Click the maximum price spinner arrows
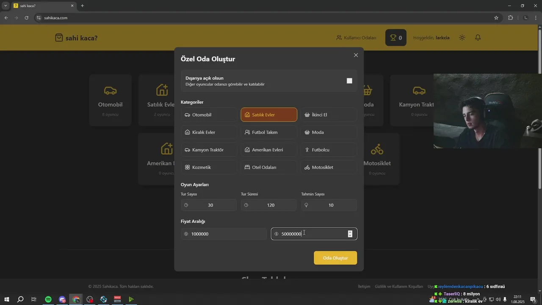542x305 pixels. [x=350, y=234]
